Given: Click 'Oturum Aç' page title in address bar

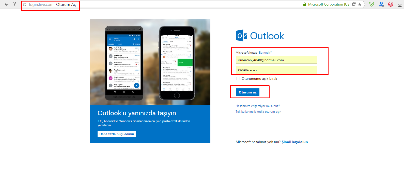Looking at the screenshot, I should coord(66,5).
